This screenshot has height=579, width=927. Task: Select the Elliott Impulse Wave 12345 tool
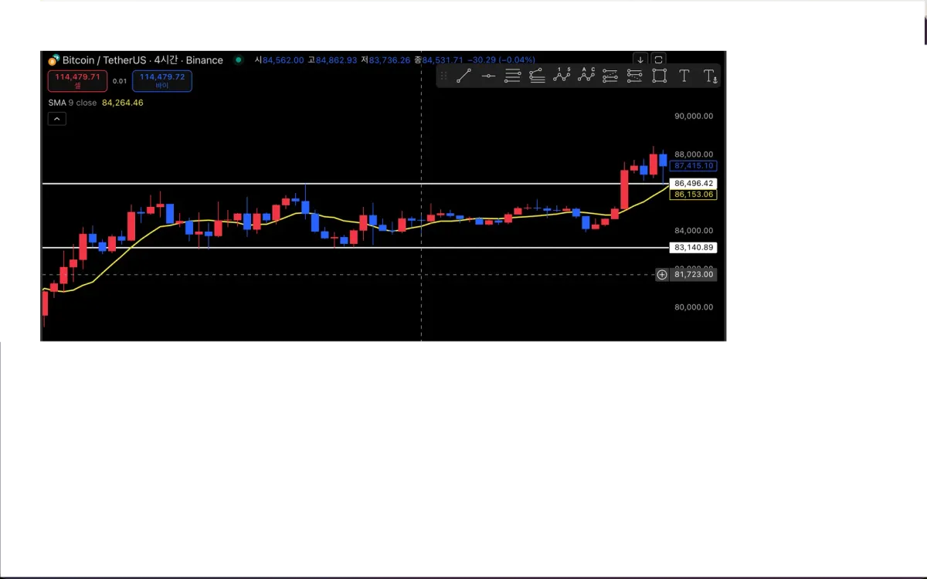(562, 76)
